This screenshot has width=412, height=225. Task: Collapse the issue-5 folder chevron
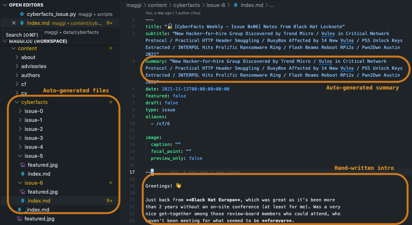(x=20, y=156)
